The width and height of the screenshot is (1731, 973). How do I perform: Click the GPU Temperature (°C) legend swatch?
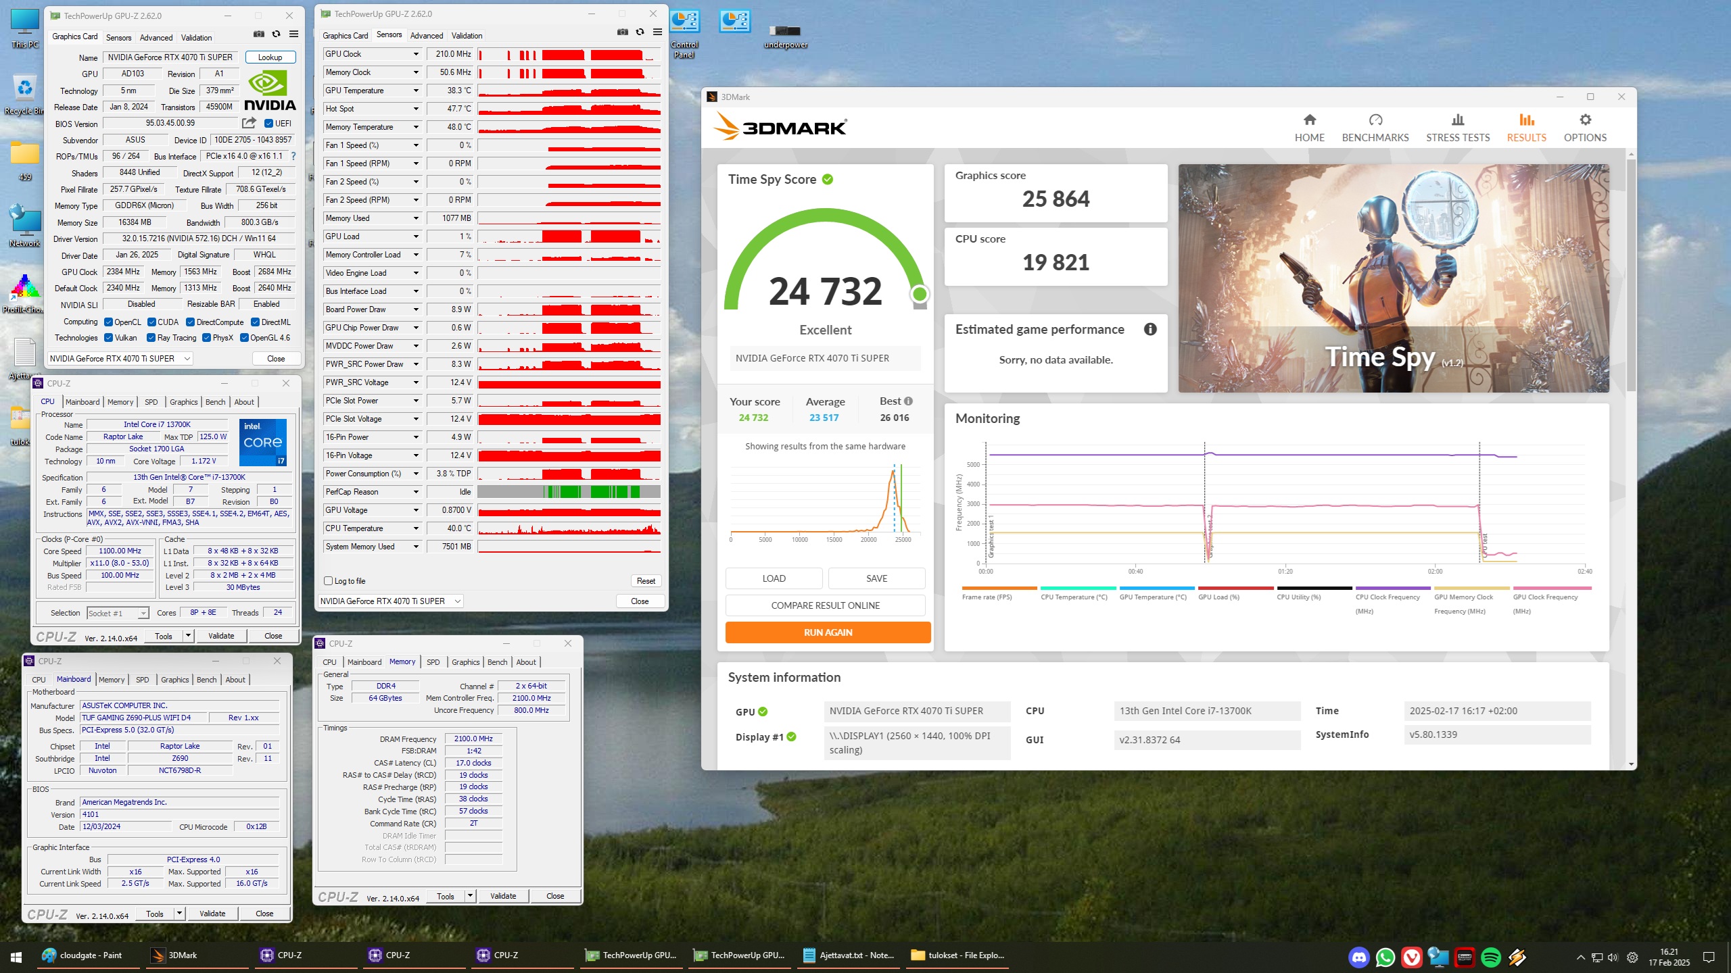coord(1157,588)
